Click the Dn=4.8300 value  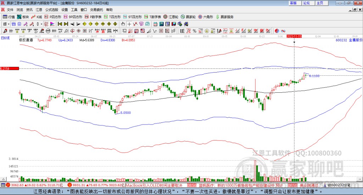(108, 40)
